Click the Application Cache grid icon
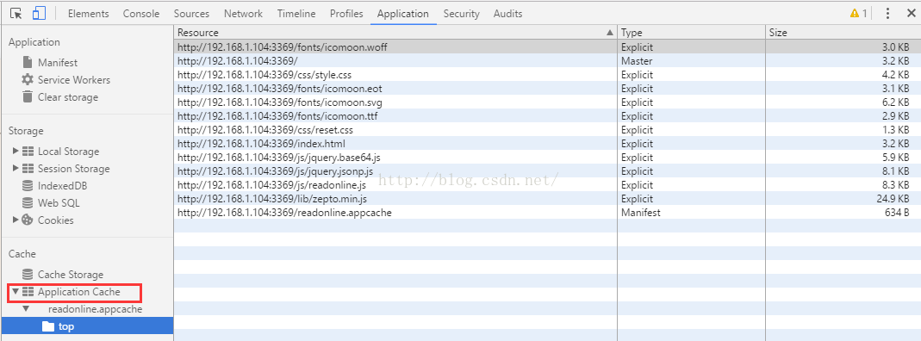Image resolution: width=921 pixels, height=341 pixels. click(28, 292)
